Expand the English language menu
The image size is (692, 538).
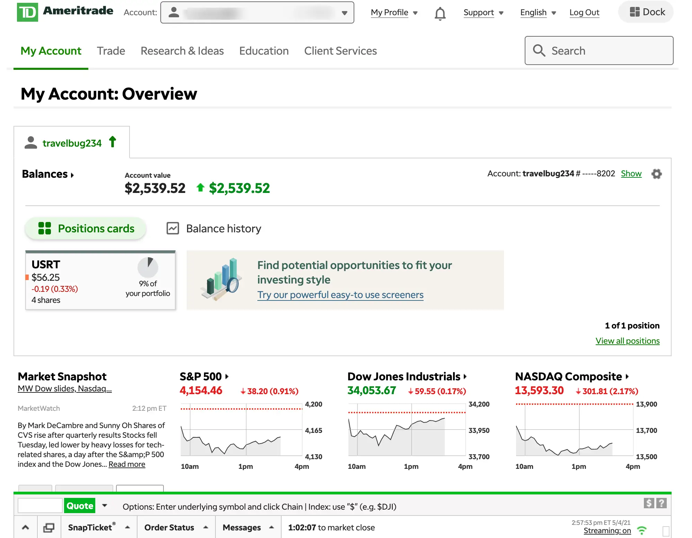tap(538, 12)
